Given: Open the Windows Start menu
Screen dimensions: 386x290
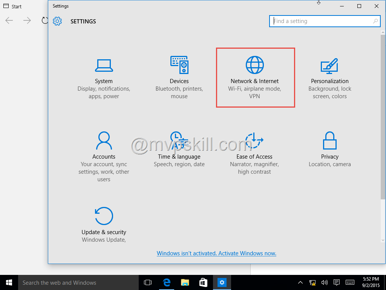Looking at the screenshot, I should (x=9, y=282).
